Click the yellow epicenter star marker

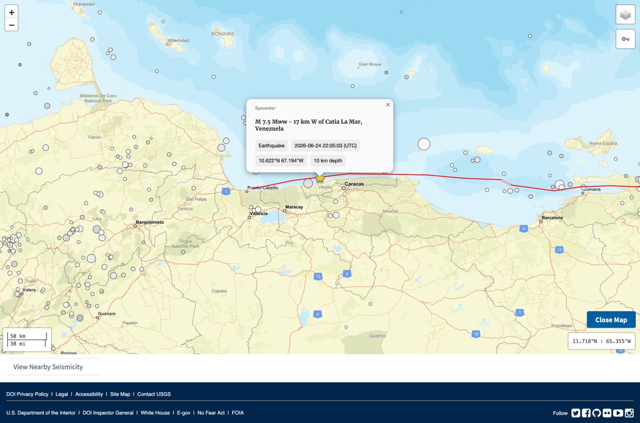pos(320,178)
